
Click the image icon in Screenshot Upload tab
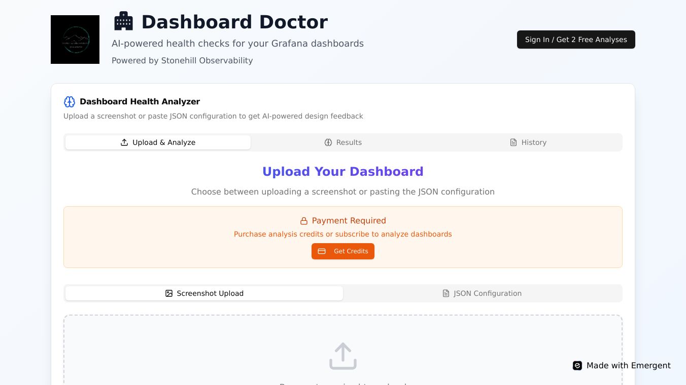tap(169, 293)
